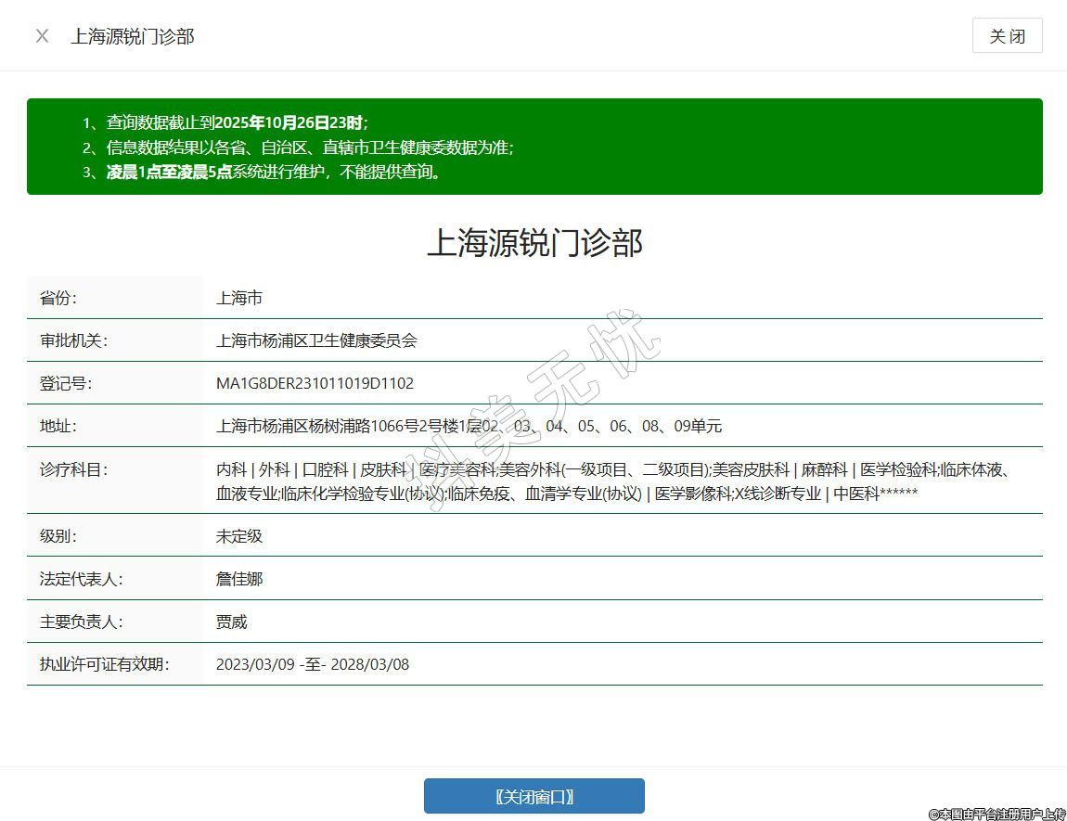Click the legal representative name 詹佳娜
1067x821 pixels.
tap(239, 579)
